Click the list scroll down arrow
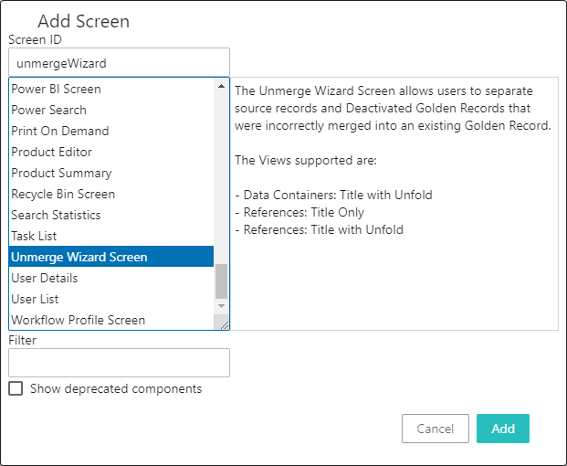Image resolution: width=567 pixels, height=466 pixels. click(x=221, y=305)
